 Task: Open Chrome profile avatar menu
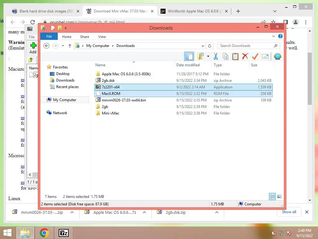(296, 22)
